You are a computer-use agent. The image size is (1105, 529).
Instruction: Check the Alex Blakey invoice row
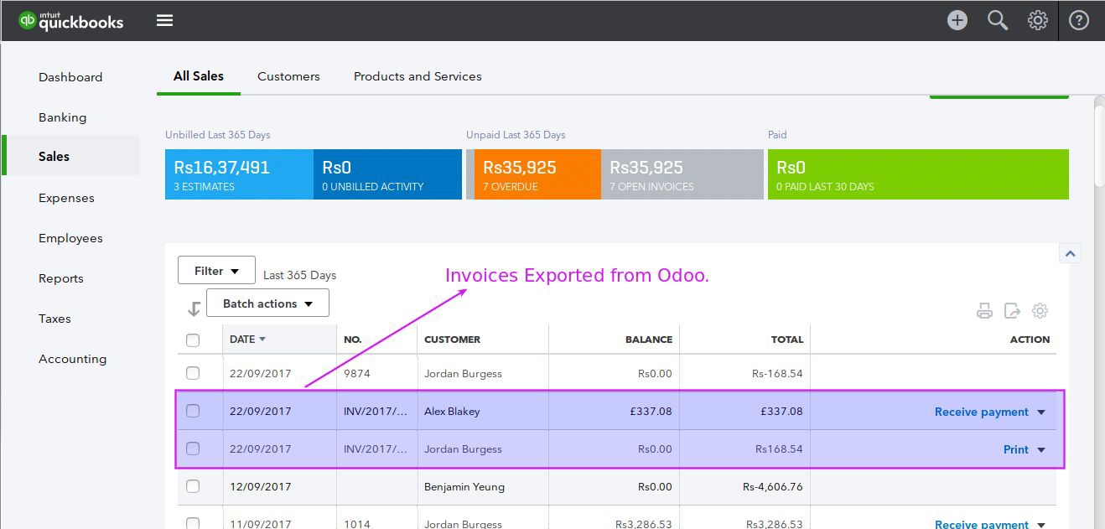tap(193, 411)
